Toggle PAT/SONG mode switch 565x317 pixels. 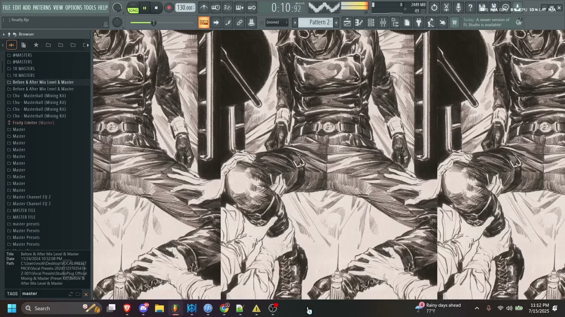point(133,8)
